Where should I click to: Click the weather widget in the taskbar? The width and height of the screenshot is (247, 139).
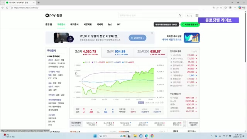point(8,136)
